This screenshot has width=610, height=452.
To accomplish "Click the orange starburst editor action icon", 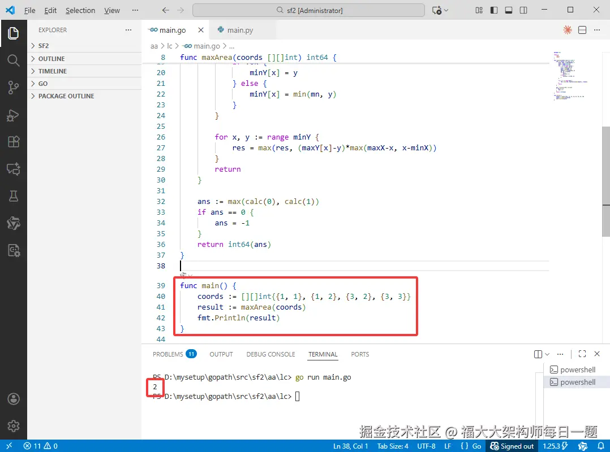I will click(x=568, y=30).
